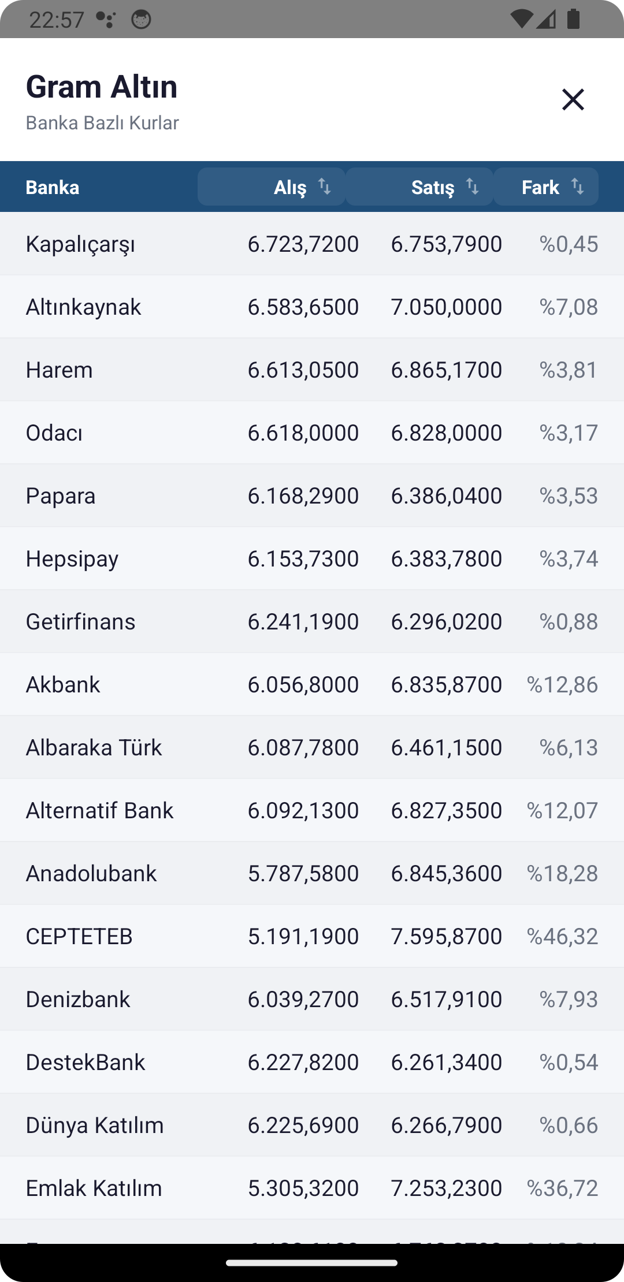Close the Gram Altın rates sheet

pyautogui.click(x=573, y=99)
